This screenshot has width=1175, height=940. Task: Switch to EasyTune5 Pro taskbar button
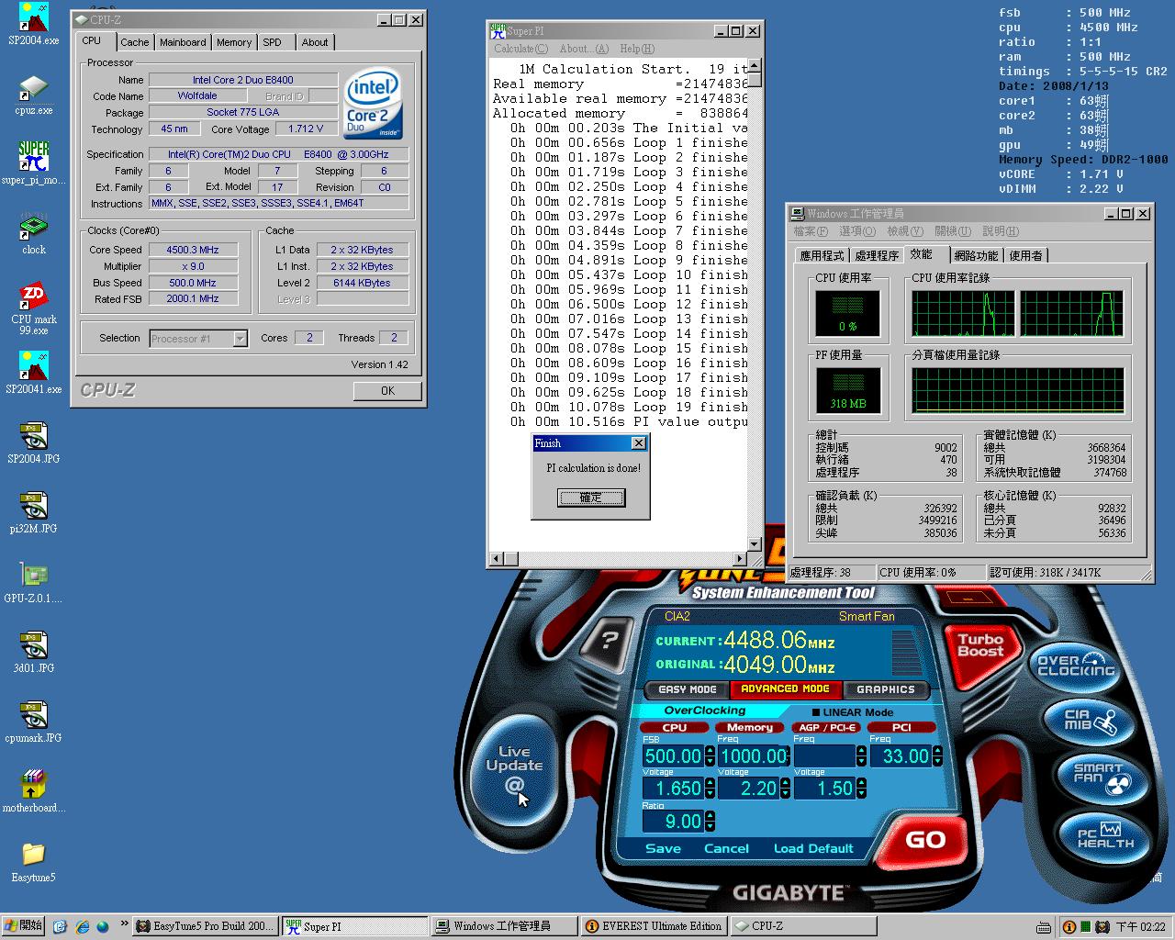coord(204,926)
